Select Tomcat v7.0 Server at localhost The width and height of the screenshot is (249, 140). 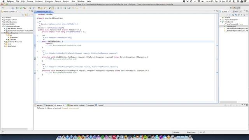coord(58,108)
